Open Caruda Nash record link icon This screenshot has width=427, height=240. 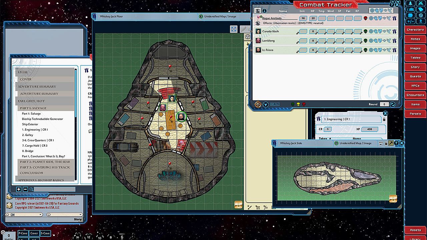click(394, 31)
